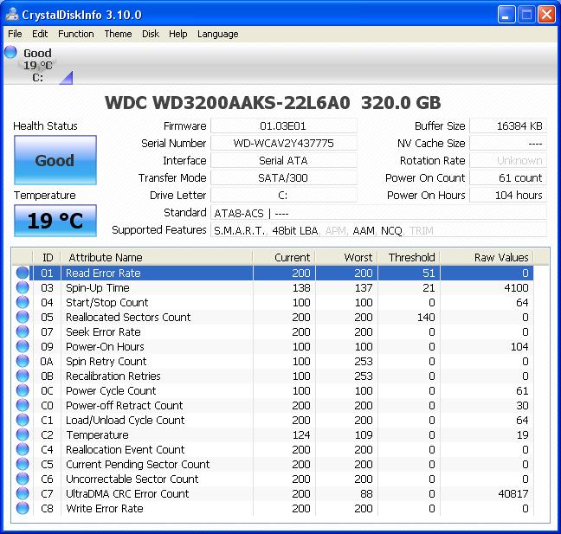Click status orb for UltraDMA CRC Error Count
Viewport: 561px width, 534px height.
23,493
